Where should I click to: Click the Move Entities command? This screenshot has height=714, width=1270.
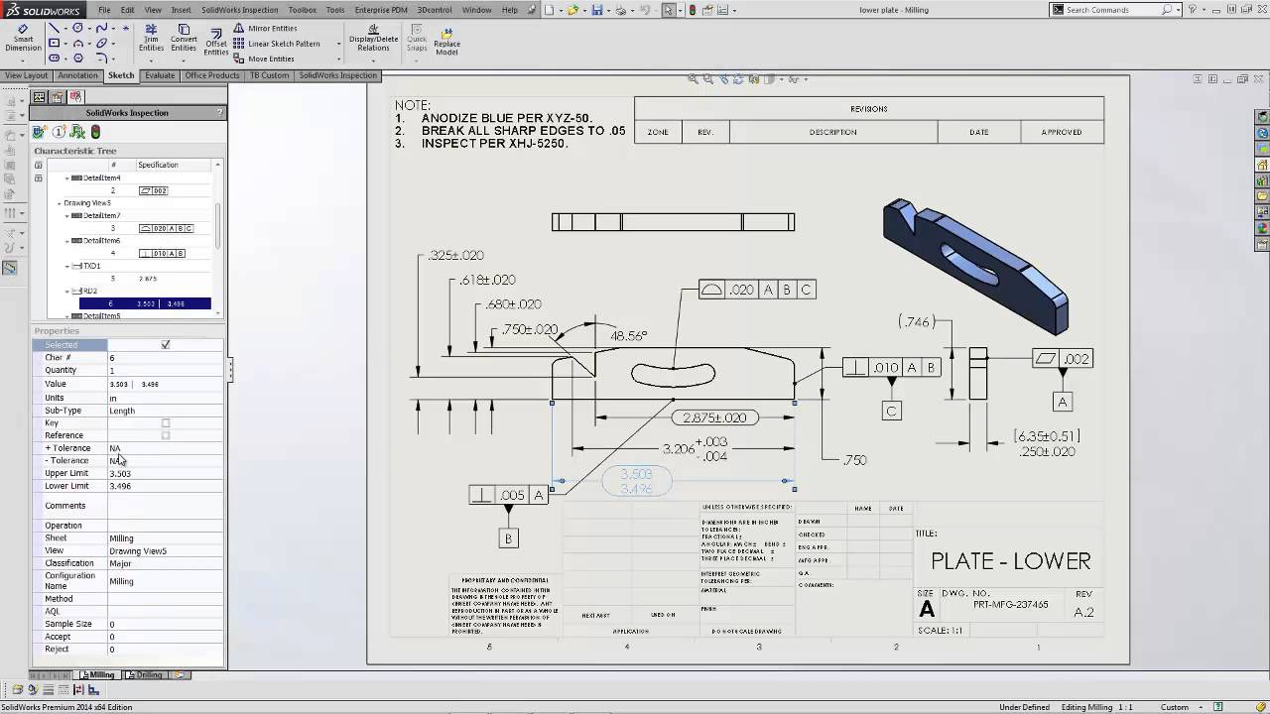coord(264,59)
